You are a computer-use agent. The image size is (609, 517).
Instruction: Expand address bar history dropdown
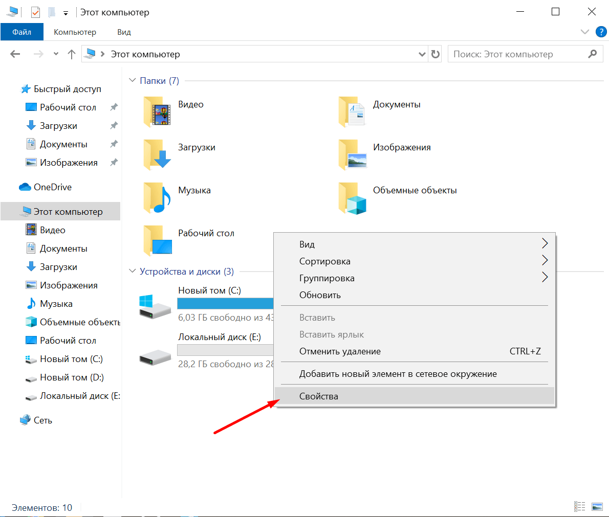tap(422, 54)
